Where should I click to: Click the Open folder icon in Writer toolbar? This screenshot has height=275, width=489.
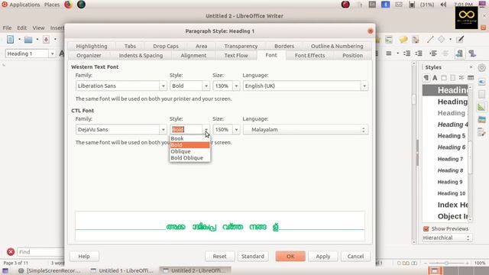tap(28, 40)
